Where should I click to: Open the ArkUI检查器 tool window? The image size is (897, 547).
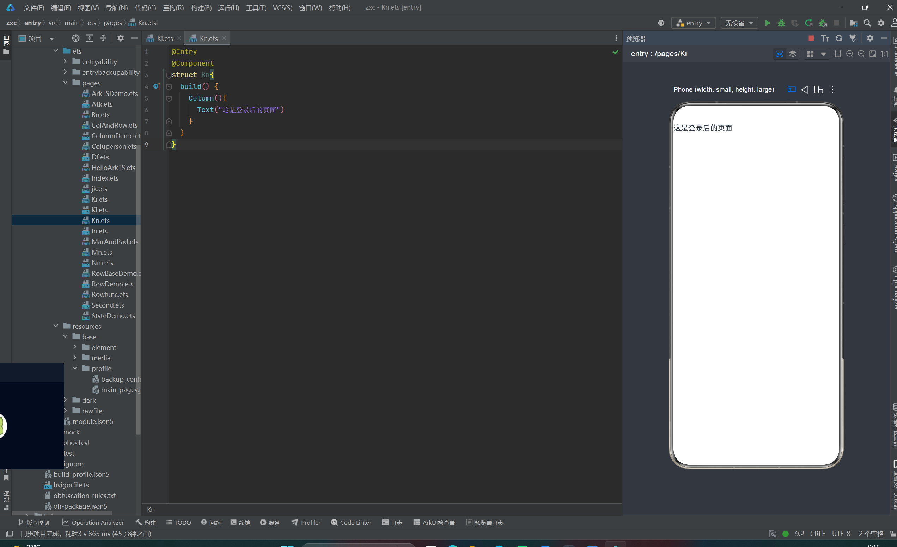coord(434,523)
